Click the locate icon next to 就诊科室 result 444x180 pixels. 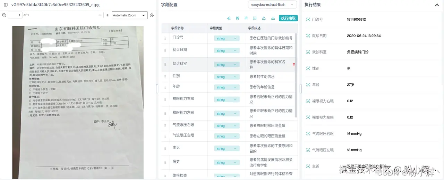point(308,52)
